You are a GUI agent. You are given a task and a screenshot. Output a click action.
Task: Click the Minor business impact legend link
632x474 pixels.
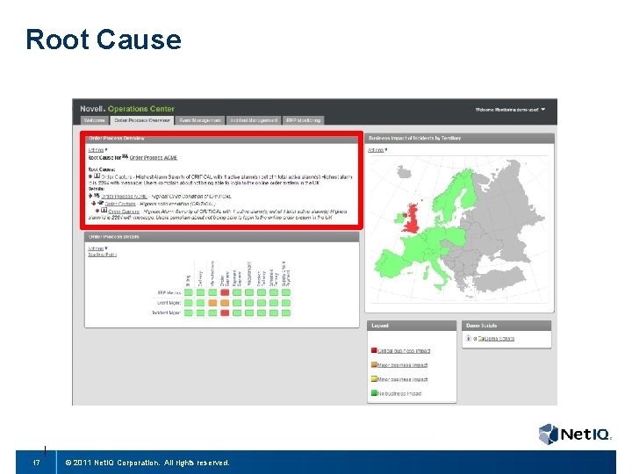[x=402, y=379]
